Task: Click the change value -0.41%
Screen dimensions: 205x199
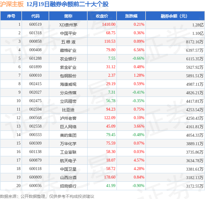Action: click(x=138, y=92)
